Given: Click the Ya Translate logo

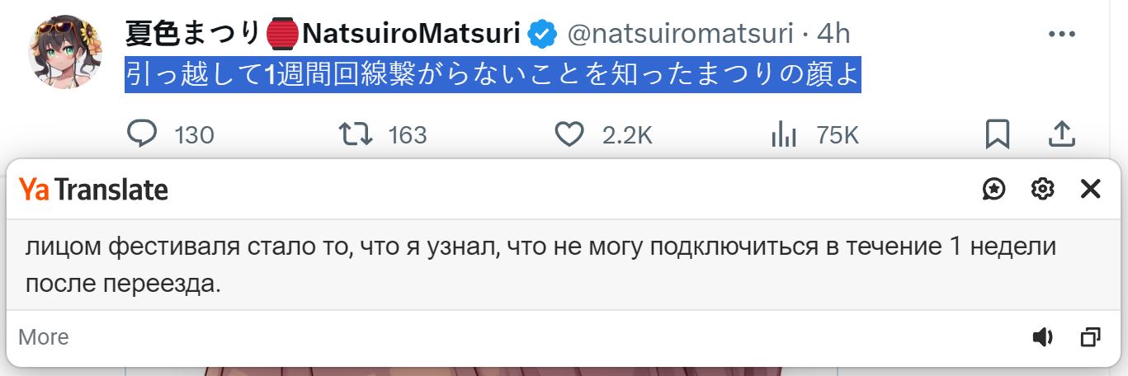Looking at the screenshot, I should point(94,190).
